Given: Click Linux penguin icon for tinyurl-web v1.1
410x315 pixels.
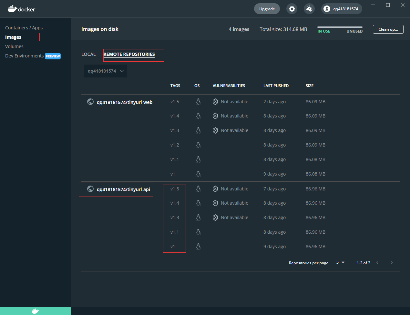Looking at the screenshot, I should [198, 159].
